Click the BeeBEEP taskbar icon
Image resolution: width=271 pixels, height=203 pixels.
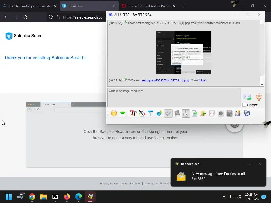[x=90, y=197]
